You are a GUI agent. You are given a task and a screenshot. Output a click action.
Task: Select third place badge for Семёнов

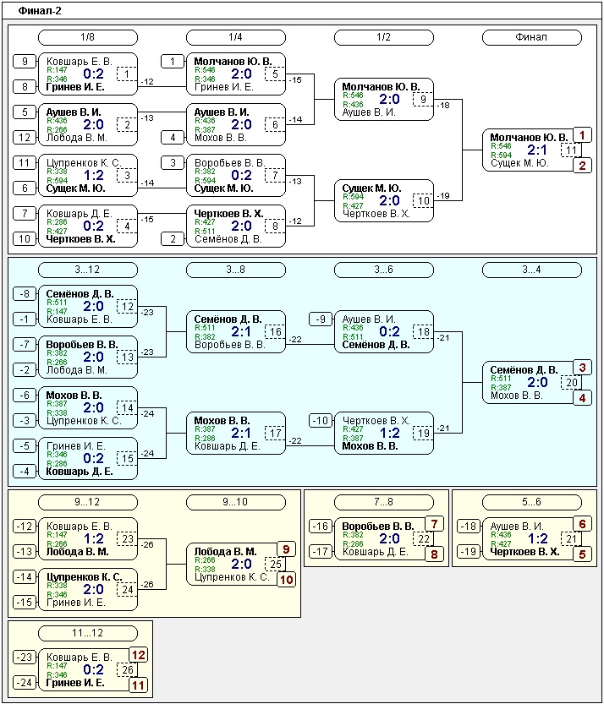point(582,368)
